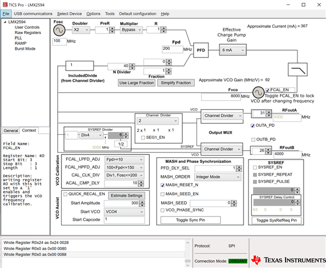Click the Use Large Fraction button
This screenshot has width=326, height=268.
136,83
